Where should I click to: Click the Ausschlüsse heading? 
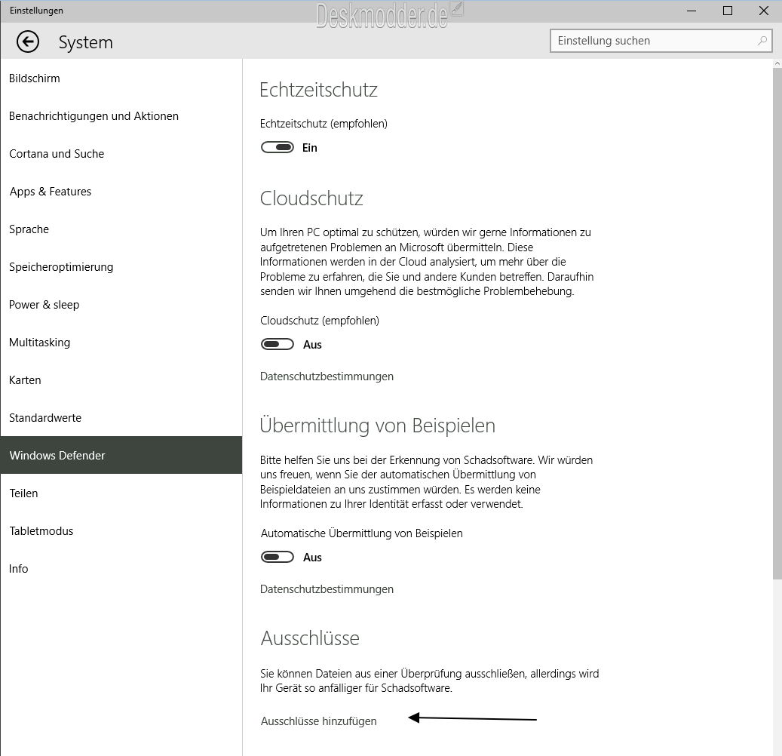click(310, 638)
